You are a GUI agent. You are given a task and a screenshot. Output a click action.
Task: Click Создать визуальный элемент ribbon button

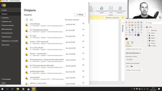[x=102, y=10]
